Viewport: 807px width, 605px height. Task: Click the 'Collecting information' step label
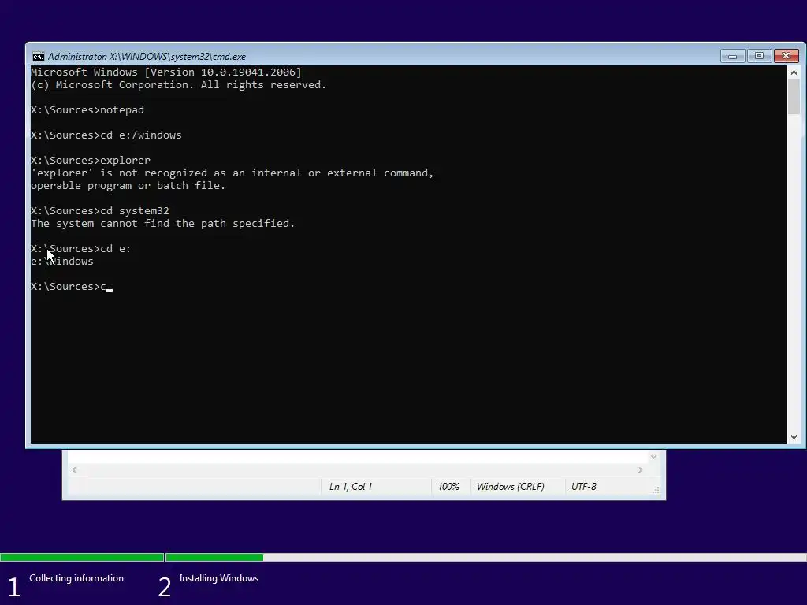coord(76,578)
